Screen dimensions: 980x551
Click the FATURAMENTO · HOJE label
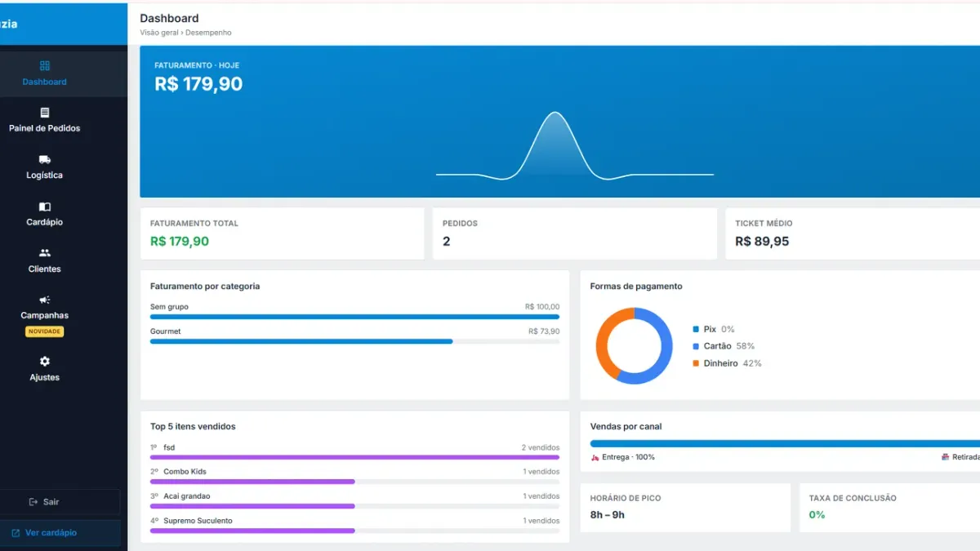pos(197,65)
